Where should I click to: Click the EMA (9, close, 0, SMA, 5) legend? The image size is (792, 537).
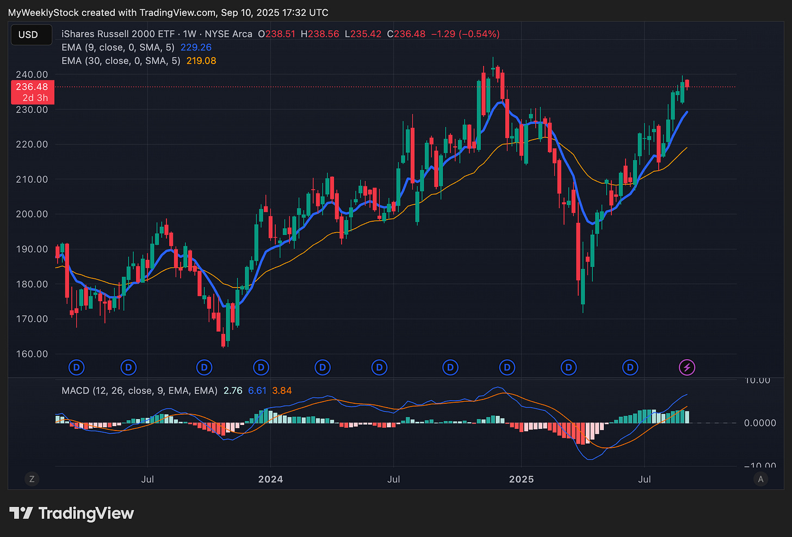[x=118, y=47]
